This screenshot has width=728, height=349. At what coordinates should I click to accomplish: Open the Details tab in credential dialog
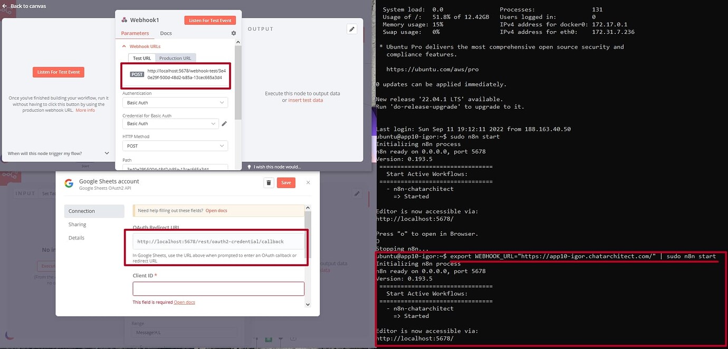point(76,237)
